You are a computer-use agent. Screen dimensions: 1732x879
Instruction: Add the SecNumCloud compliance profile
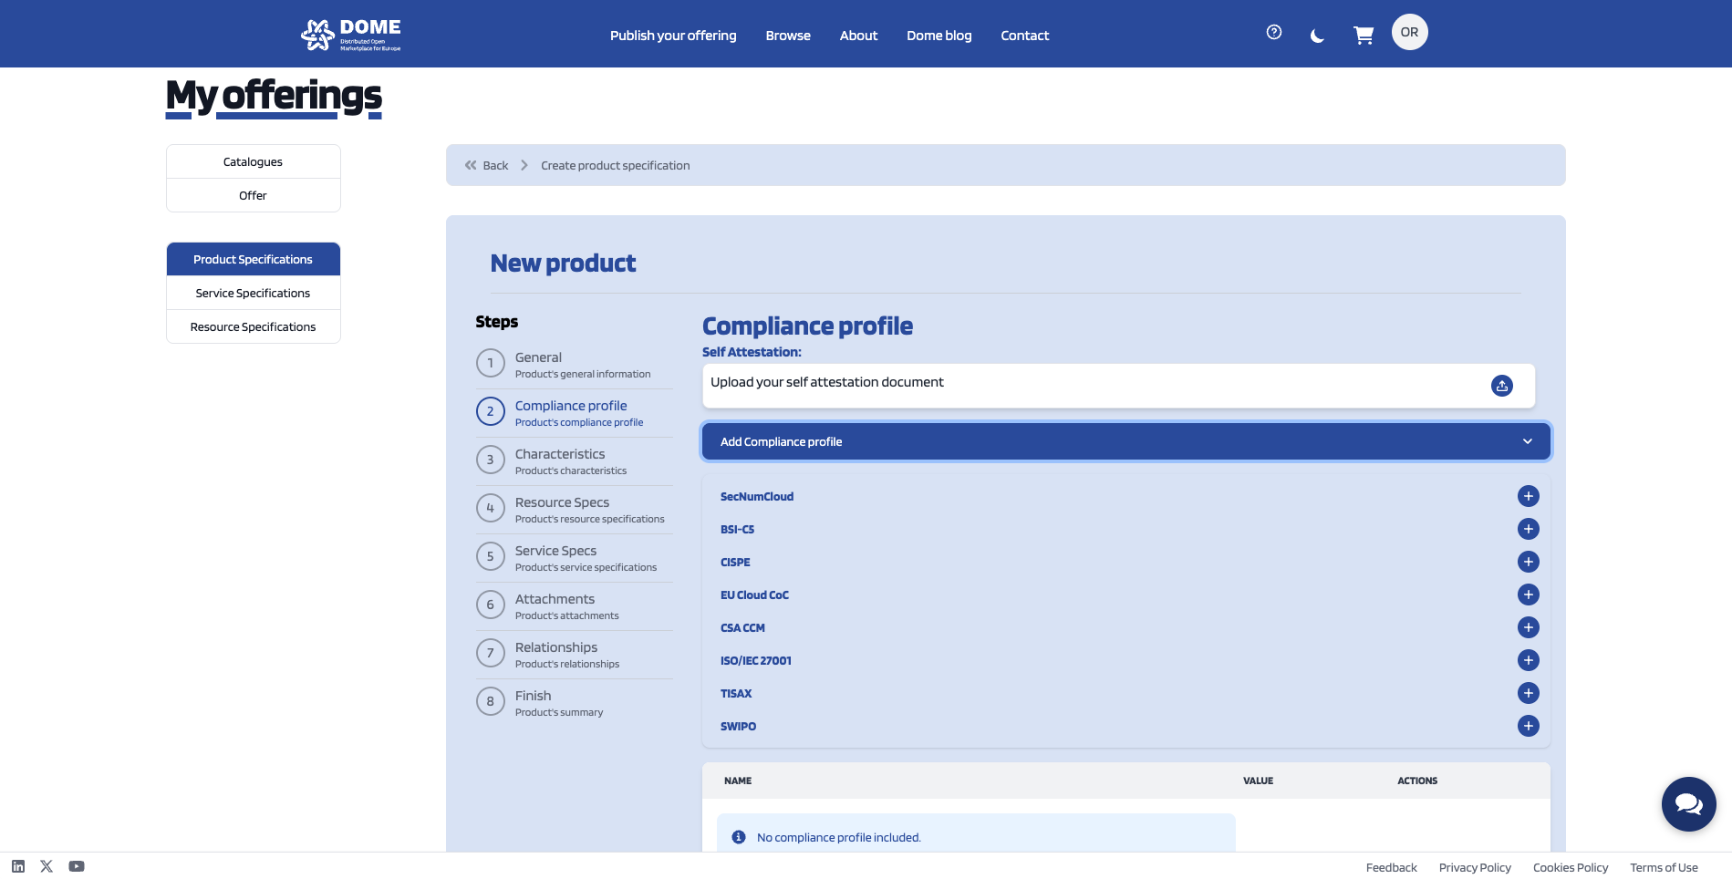(x=1528, y=496)
